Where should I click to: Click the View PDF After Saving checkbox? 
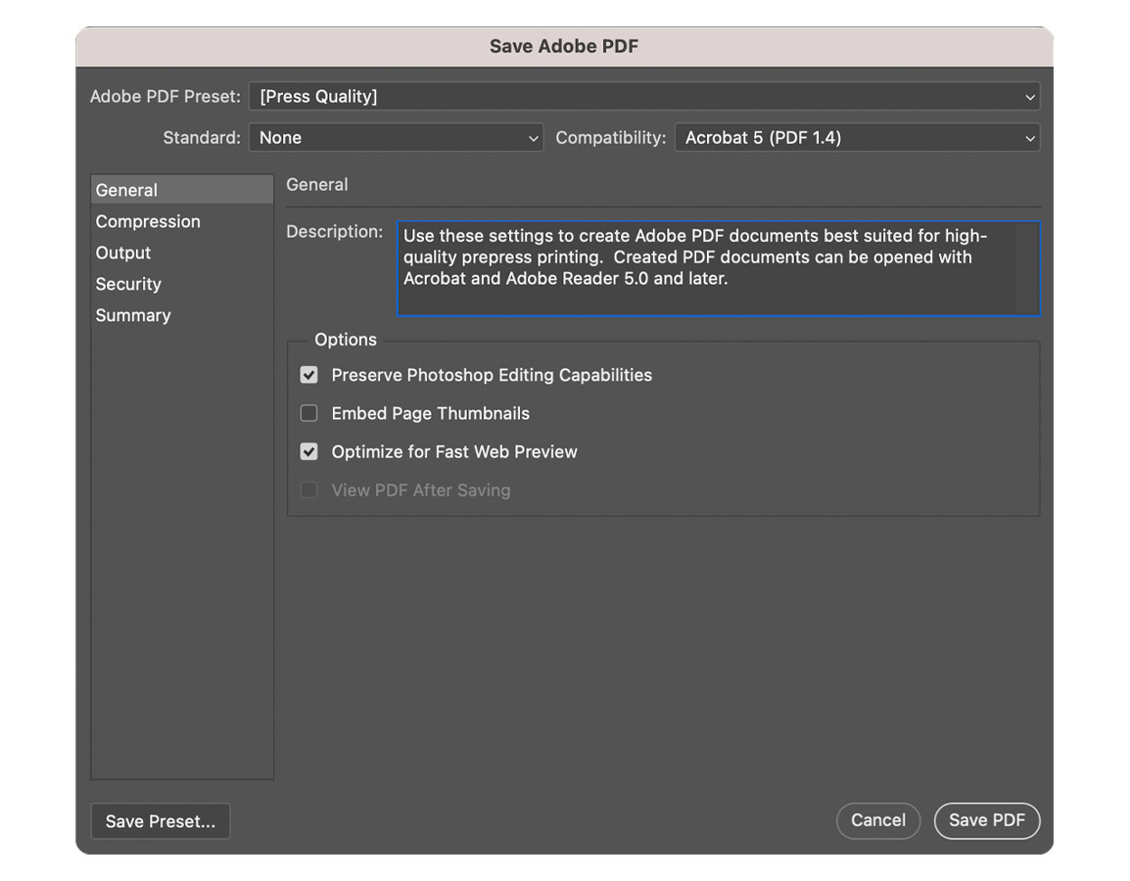[x=309, y=490]
